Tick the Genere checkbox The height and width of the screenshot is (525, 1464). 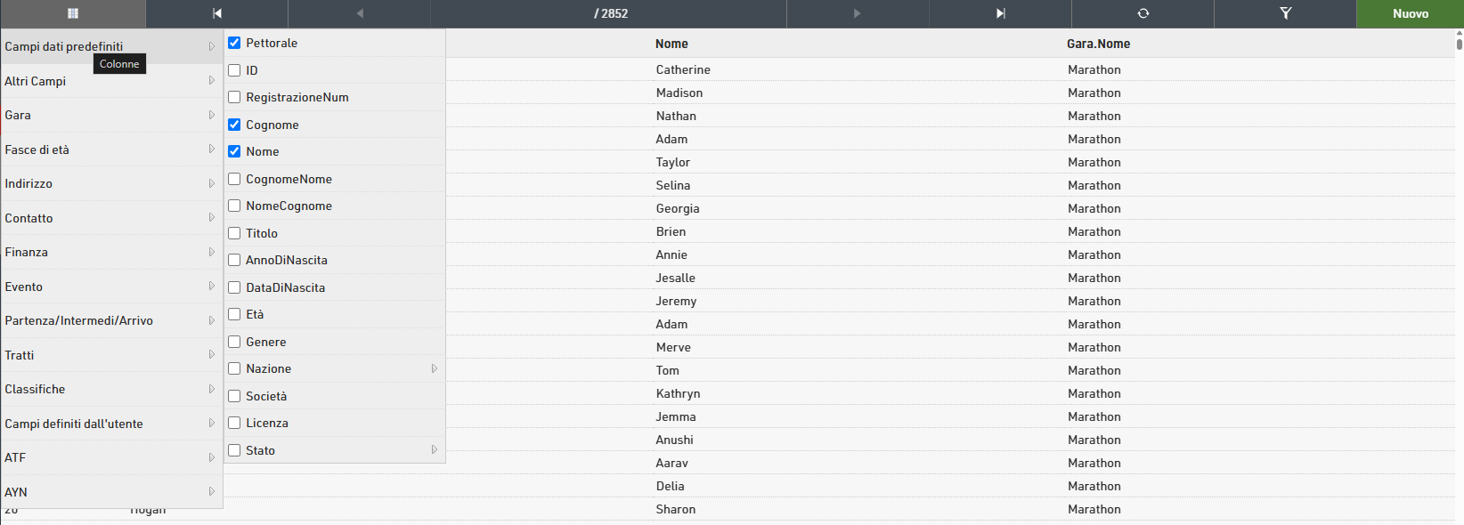point(234,342)
